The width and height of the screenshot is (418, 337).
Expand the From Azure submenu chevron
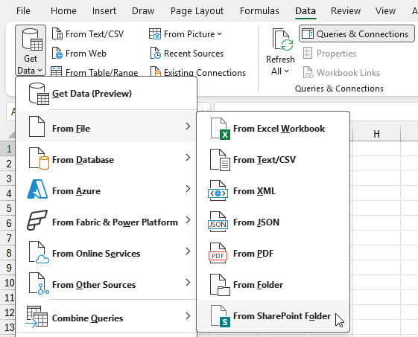pyautogui.click(x=188, y=189)
